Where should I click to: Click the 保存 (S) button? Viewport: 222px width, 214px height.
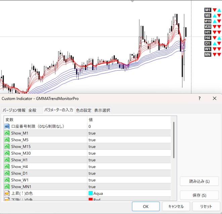[x=199, y=195]
